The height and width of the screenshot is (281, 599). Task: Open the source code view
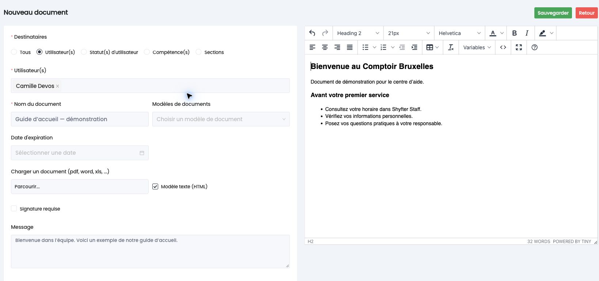(503, 47)
